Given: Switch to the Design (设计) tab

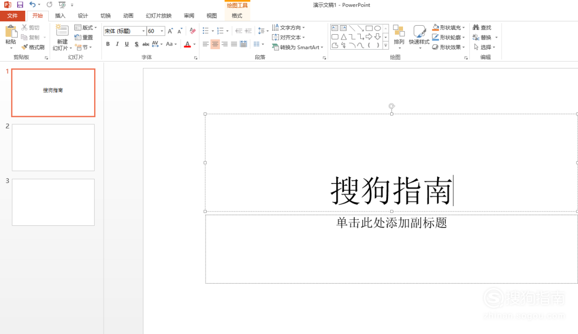Looking at the screenshot, I should click(83, 16).
